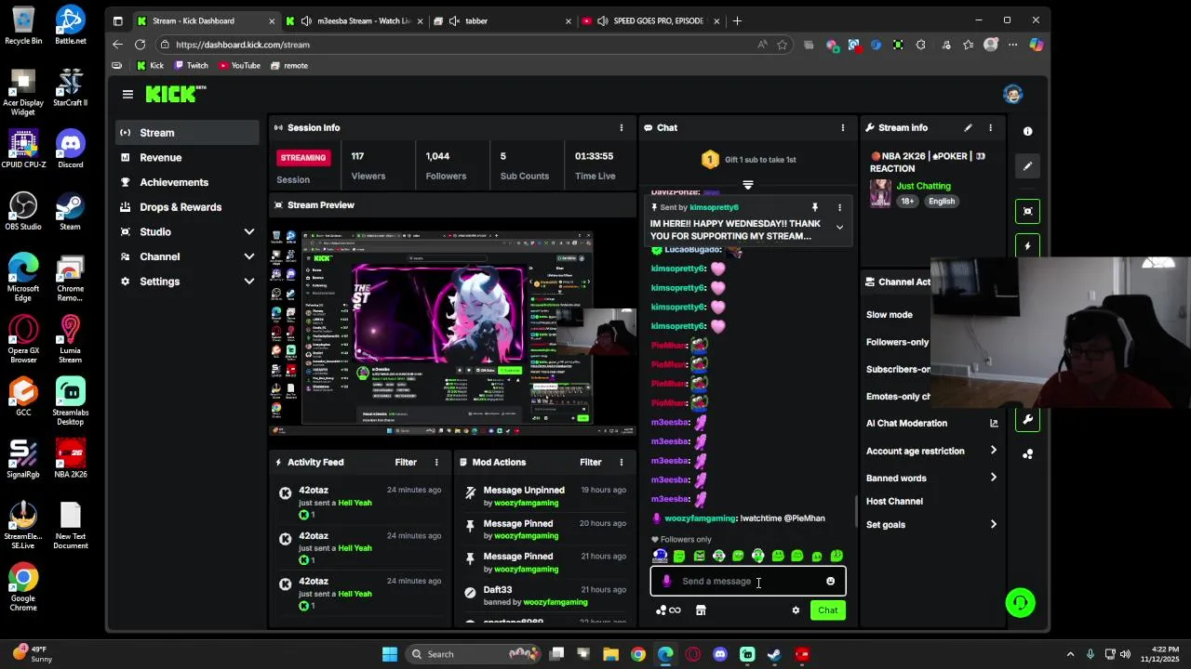Open Stream info panel three-dot menu

[x=991, y=127]
